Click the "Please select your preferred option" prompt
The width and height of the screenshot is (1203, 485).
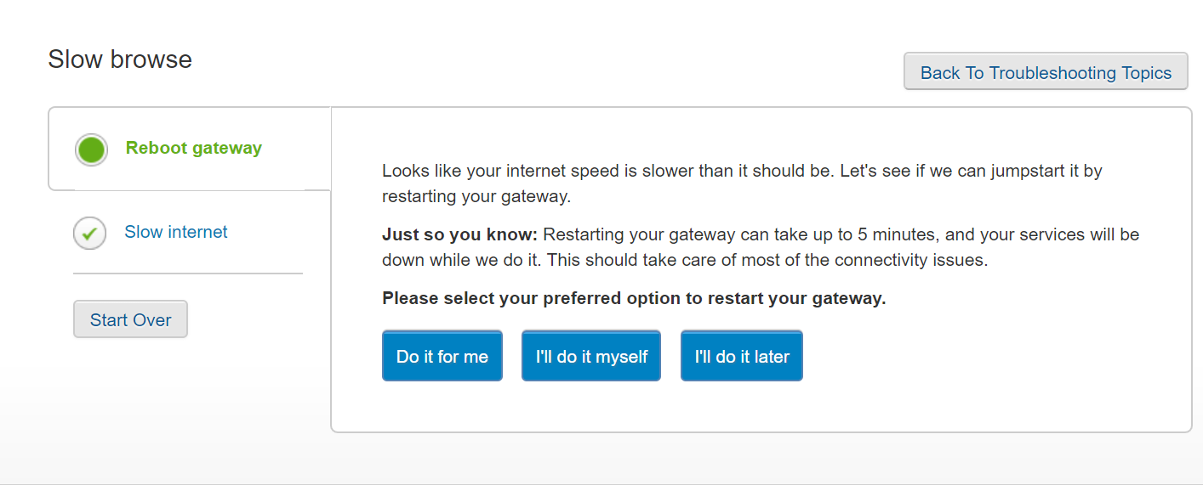click(x=634, y=298)
